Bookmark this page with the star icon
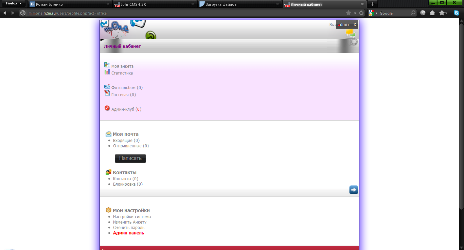 [x=349, y=13]
